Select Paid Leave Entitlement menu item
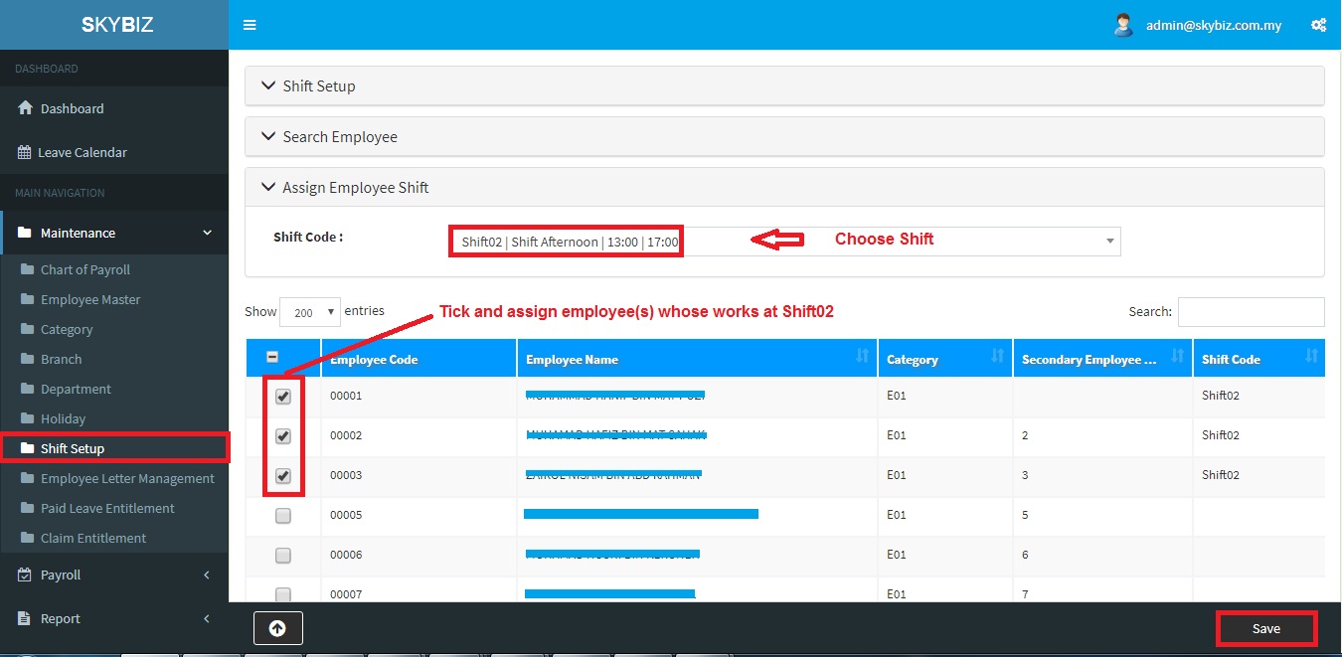 (107, 508)
